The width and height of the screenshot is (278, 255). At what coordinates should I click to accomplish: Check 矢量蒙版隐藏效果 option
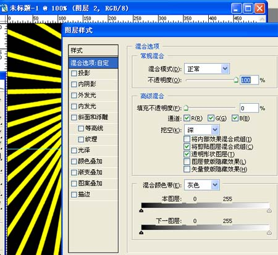[x=187, y=169]
